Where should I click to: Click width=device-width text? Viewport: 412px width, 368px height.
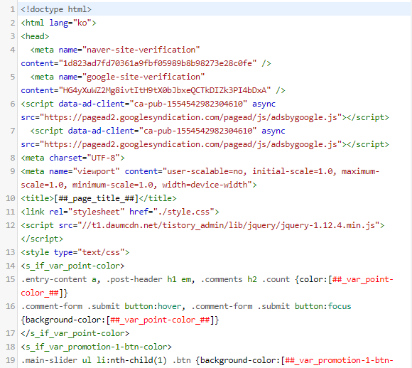point(205,185)
